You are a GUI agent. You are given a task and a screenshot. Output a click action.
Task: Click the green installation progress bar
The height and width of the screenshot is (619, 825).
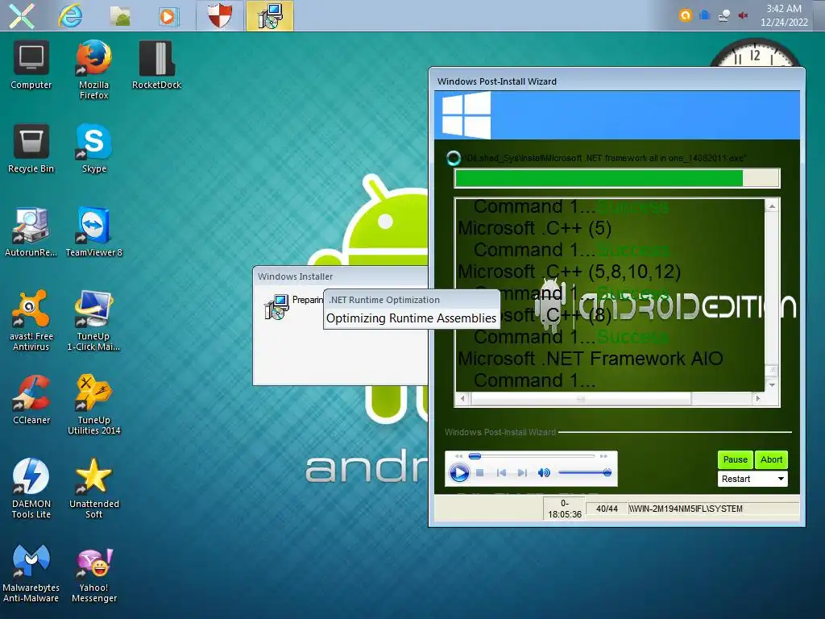coord(616,178)
